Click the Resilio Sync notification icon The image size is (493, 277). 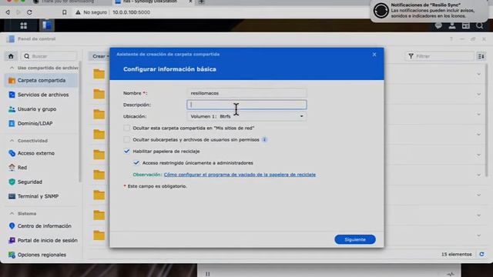coord(381,11)
